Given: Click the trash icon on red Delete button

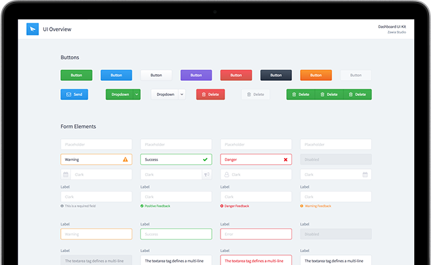Looking at the screenshot, I should click(204, 95).
